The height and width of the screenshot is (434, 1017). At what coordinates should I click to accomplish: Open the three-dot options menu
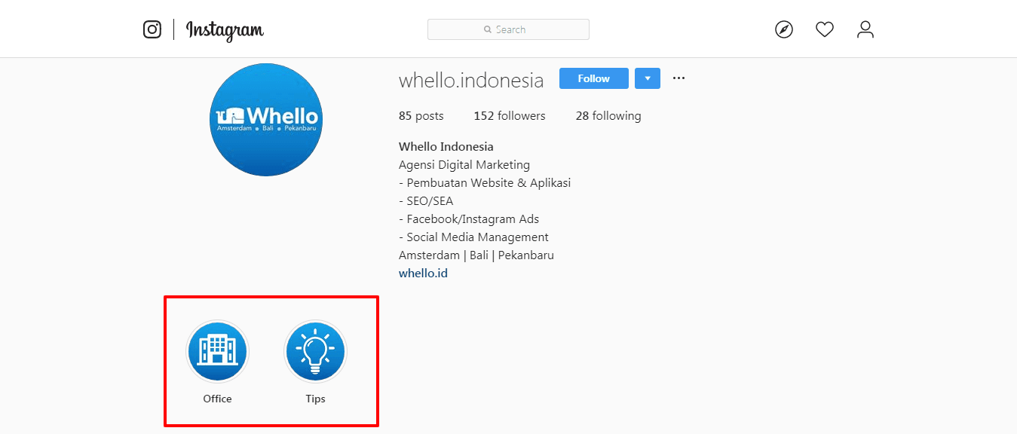pos(679,78)
